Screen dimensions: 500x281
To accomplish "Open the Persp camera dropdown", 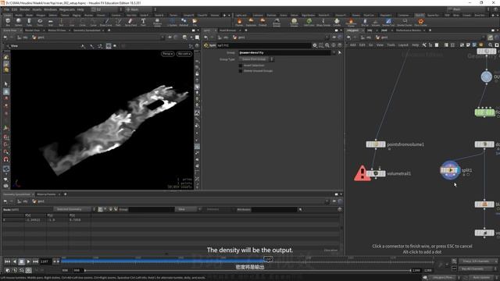I will point(168,54).
